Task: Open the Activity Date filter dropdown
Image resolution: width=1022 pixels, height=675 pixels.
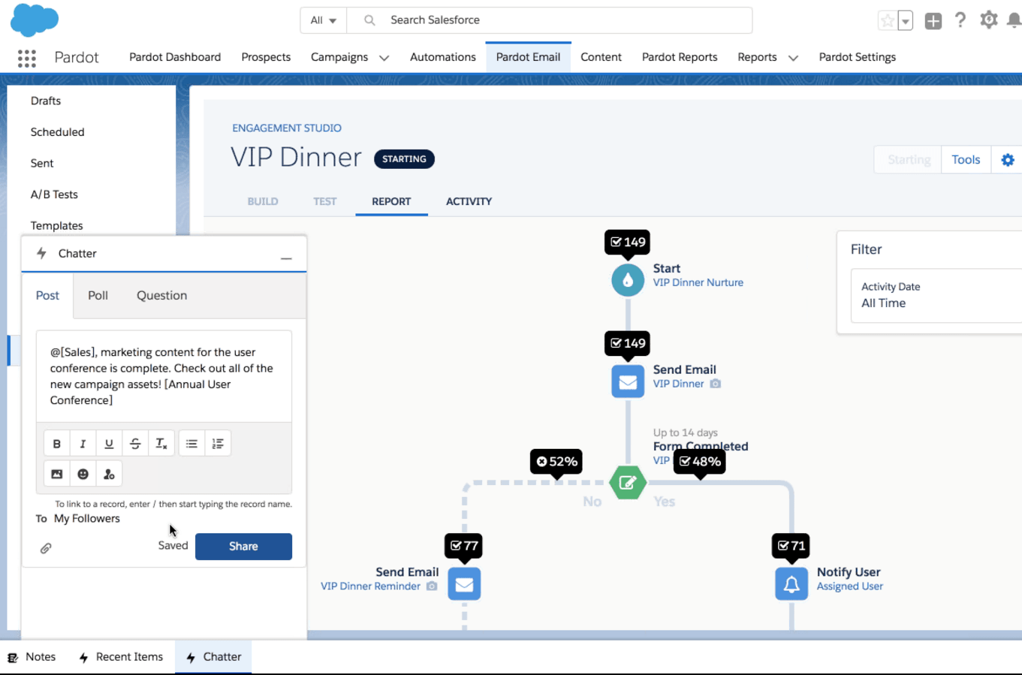Action: (x=936, y=296)
